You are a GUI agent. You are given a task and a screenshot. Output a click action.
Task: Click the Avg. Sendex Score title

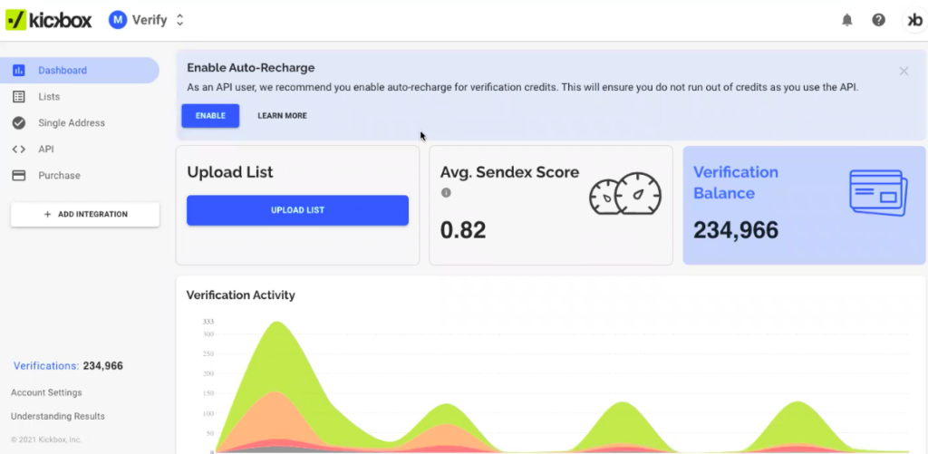pyautogui.click(x=509, y=172)
